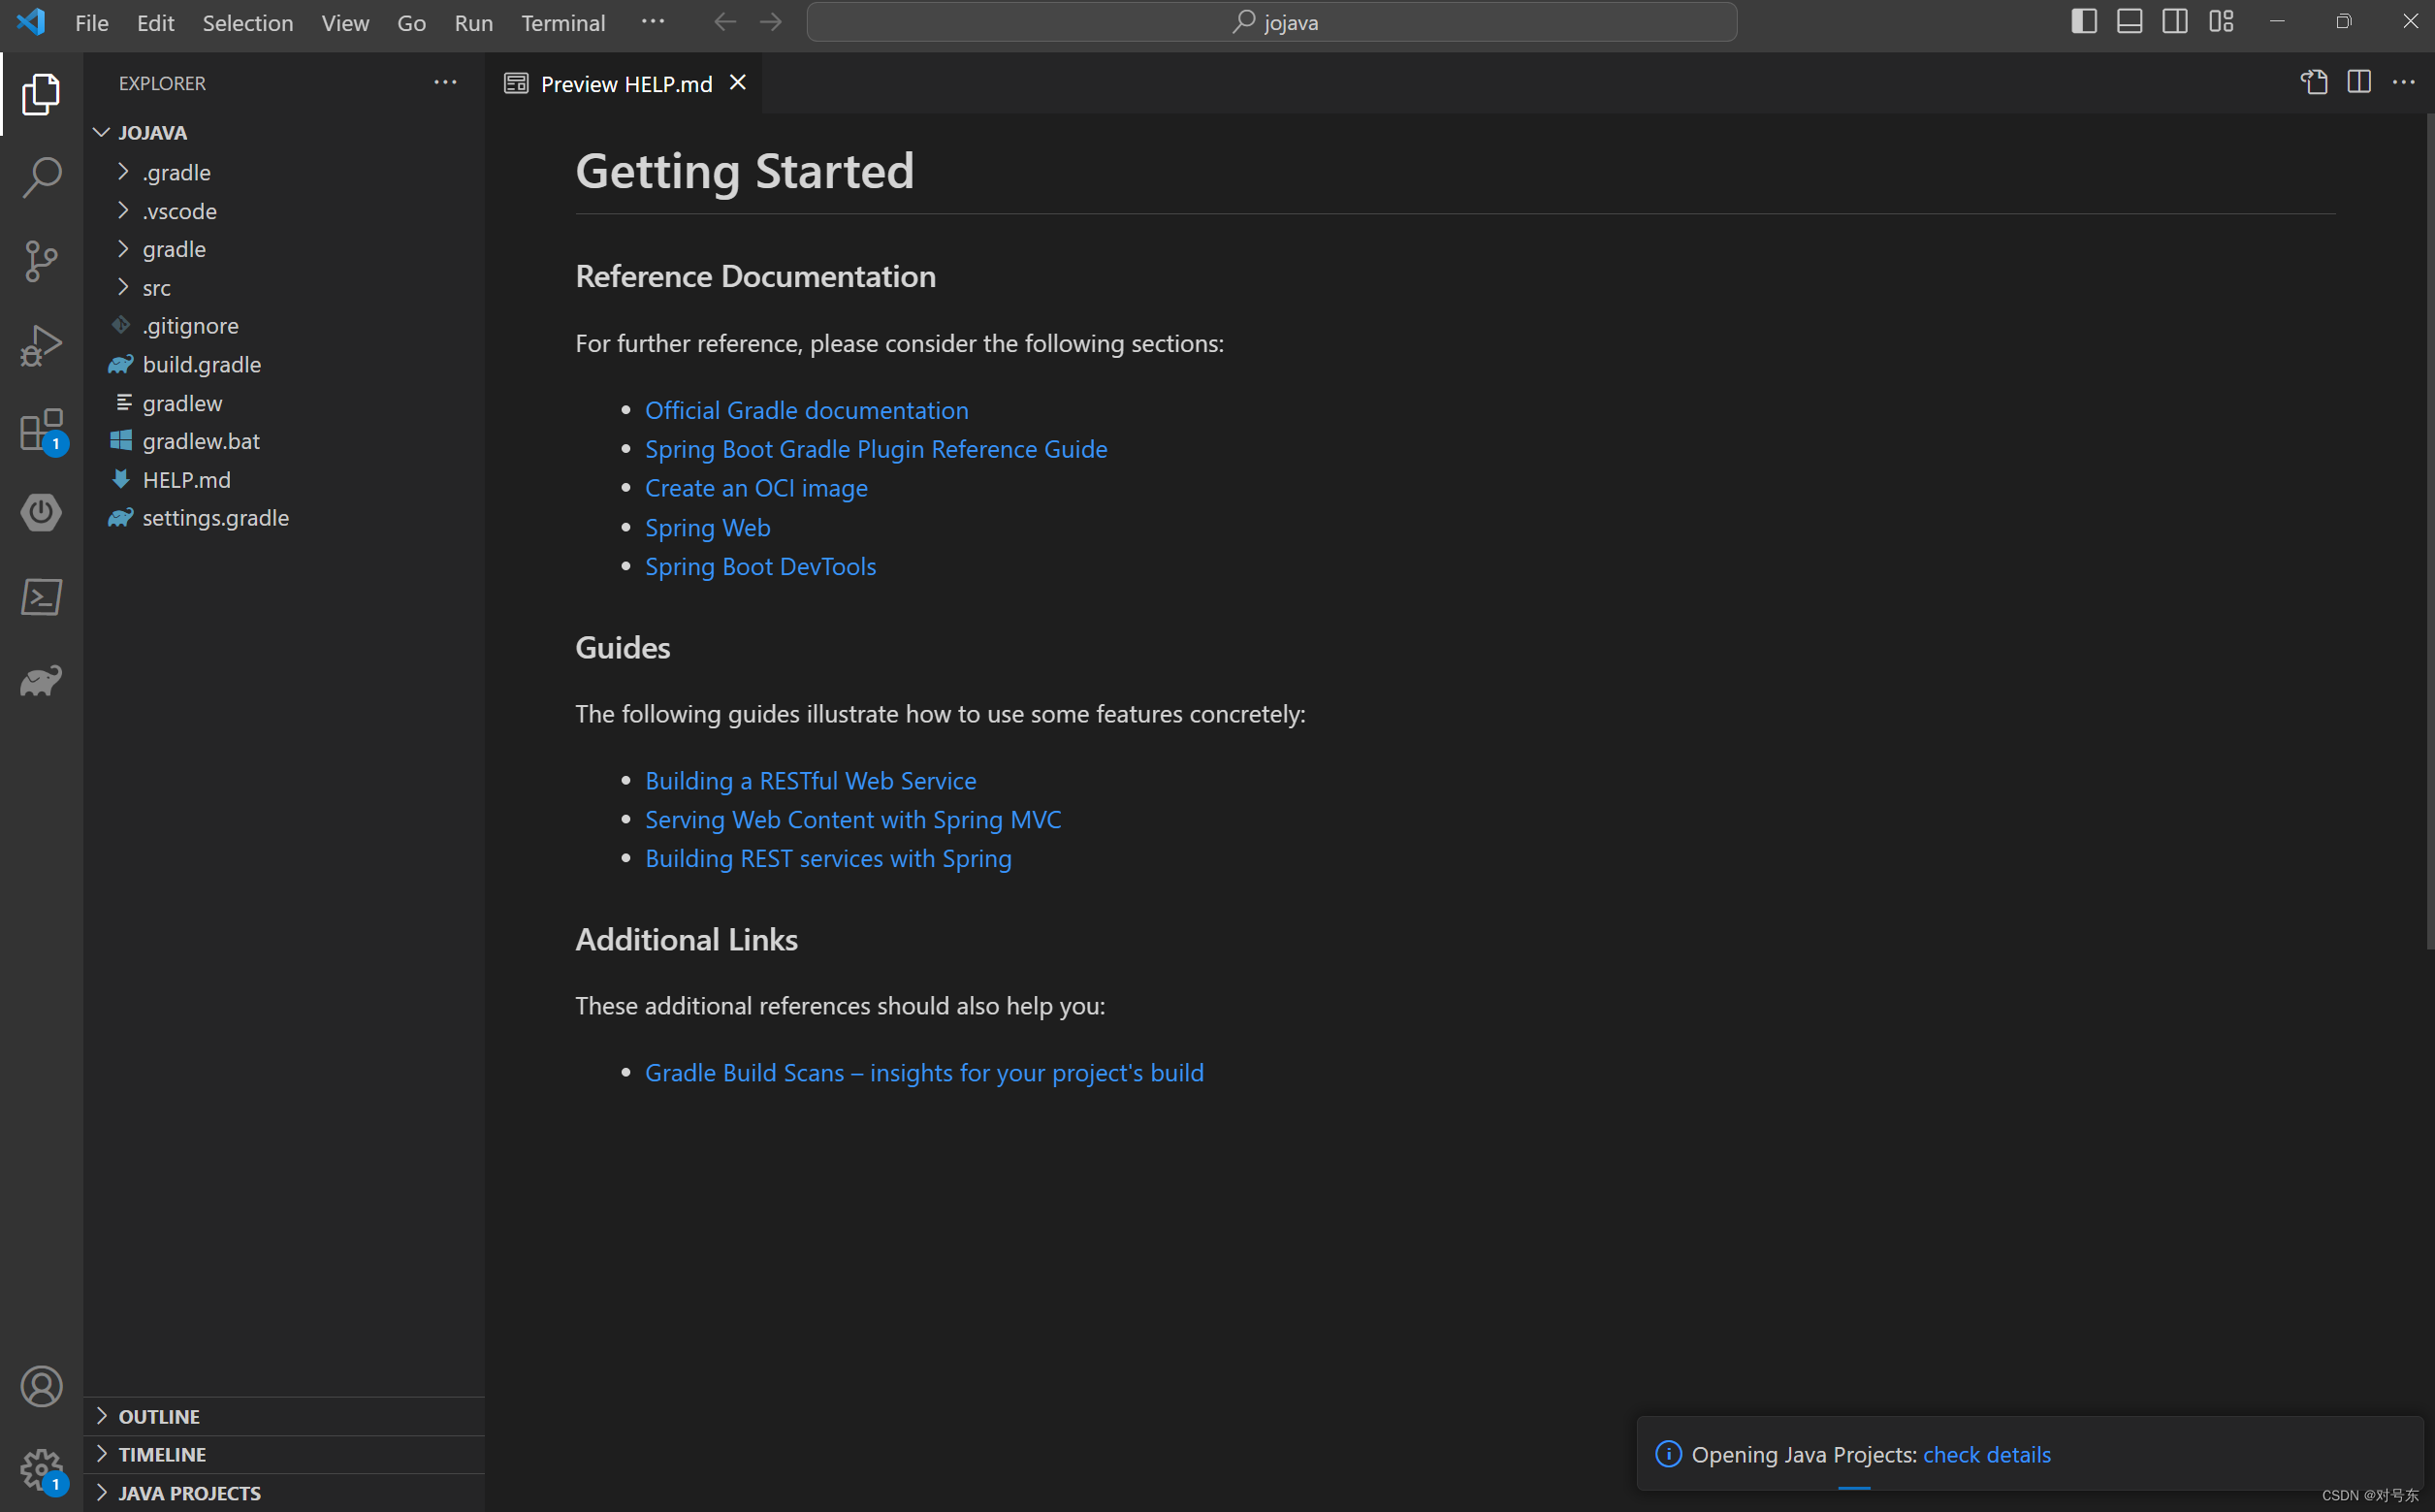Toggle the bottom Panel visibility
2435x1512 pixels.
[x=2130, y=21]
